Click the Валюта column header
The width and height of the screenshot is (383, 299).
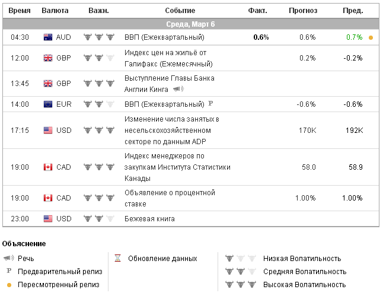(x=55, y=11)
